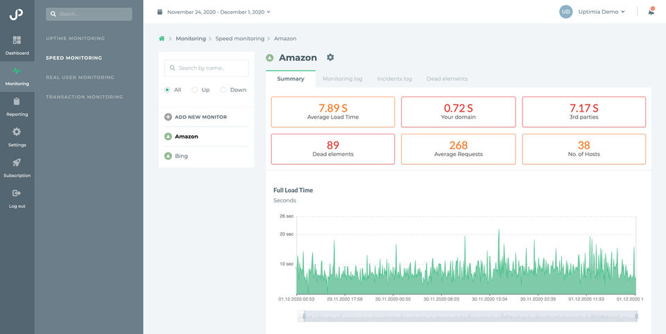Switch to the Monitoring log tab
The width and height of the screenshot is (666, 334).
pos(342,79)
